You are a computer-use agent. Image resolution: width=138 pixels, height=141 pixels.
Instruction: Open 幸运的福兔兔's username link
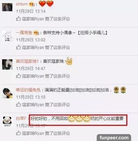click(x=28, y=90)
